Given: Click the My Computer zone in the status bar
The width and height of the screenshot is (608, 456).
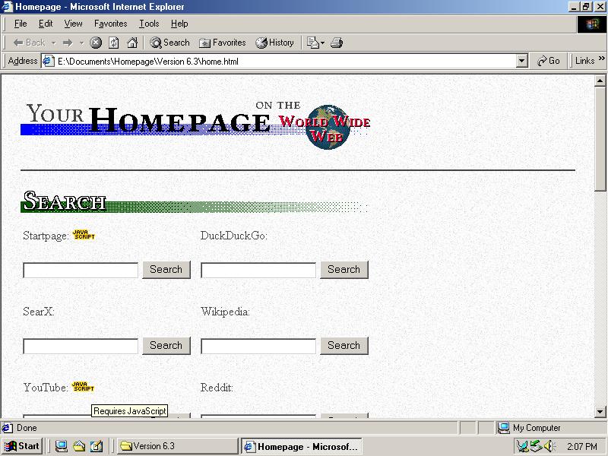Looking at the screenshot, I should (x=550, y=428).
